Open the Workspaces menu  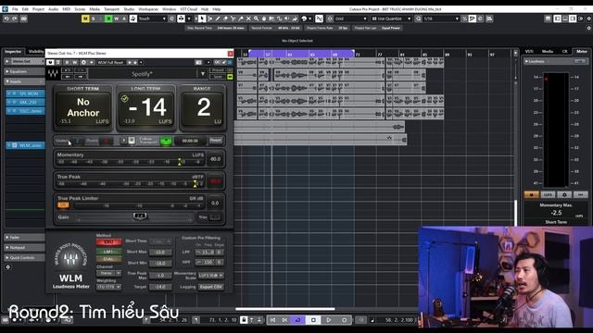tap(148, 9)
